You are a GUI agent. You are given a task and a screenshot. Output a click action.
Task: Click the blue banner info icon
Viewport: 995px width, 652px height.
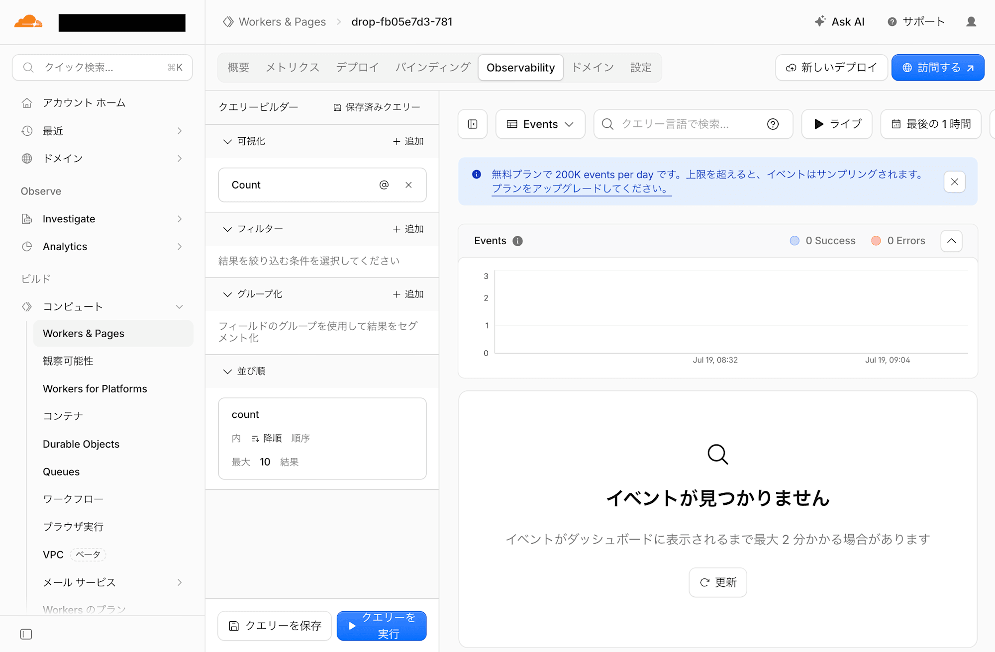pyautogui.click(x=477, y=174)
